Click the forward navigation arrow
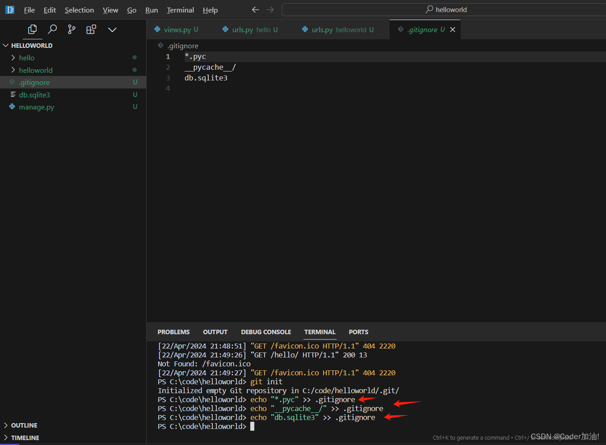Viewport: 606px width, 445px height. pos(270,9)
